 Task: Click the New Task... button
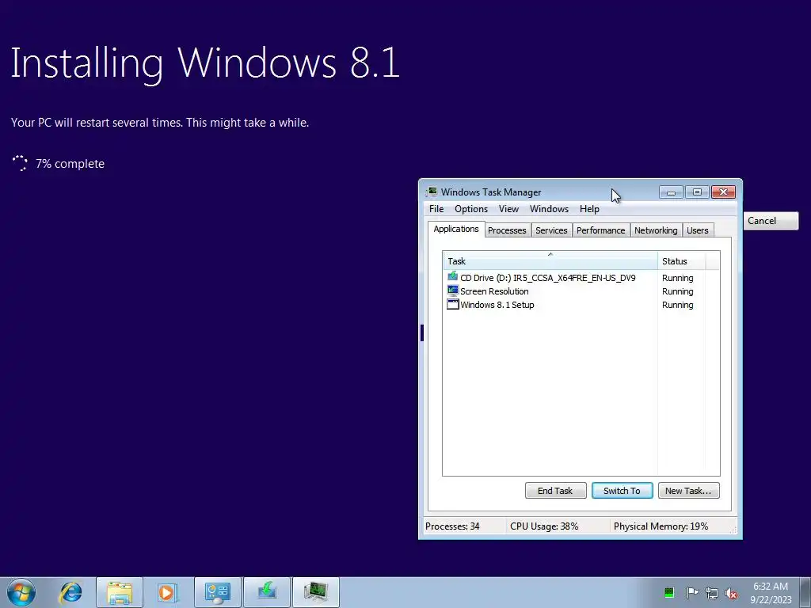688,491
